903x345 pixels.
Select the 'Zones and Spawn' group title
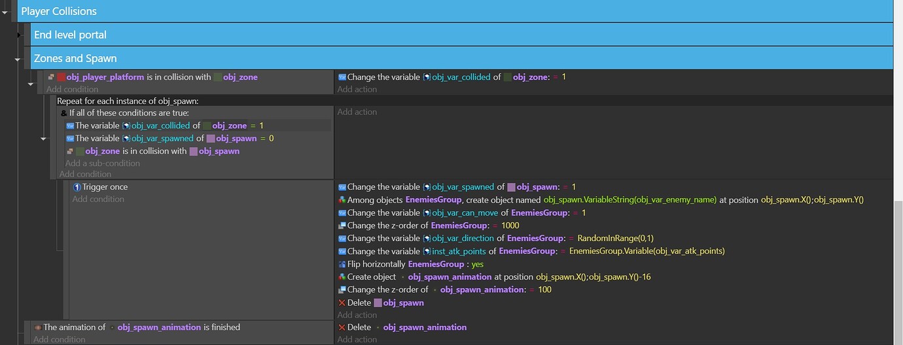[75, 59]
